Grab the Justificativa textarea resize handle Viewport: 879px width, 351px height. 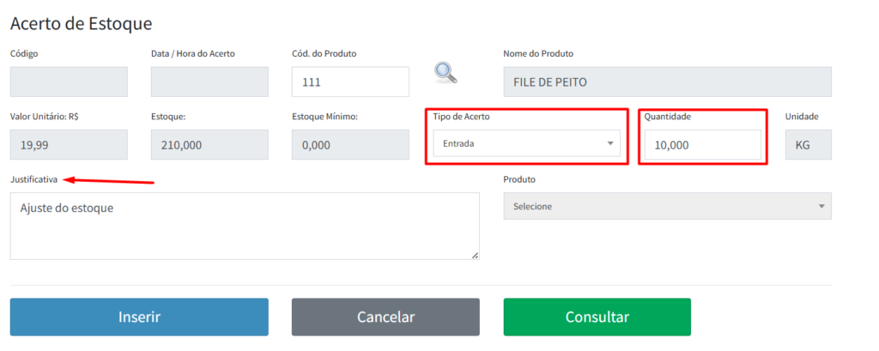tap(475, 255)
